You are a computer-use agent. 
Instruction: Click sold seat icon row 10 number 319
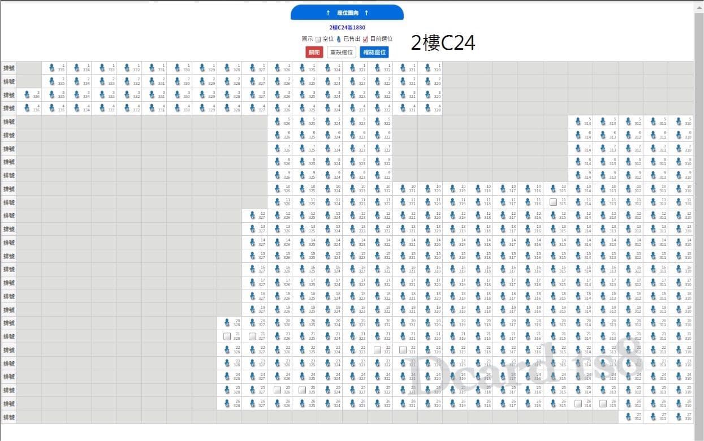(x=453, y=188)
